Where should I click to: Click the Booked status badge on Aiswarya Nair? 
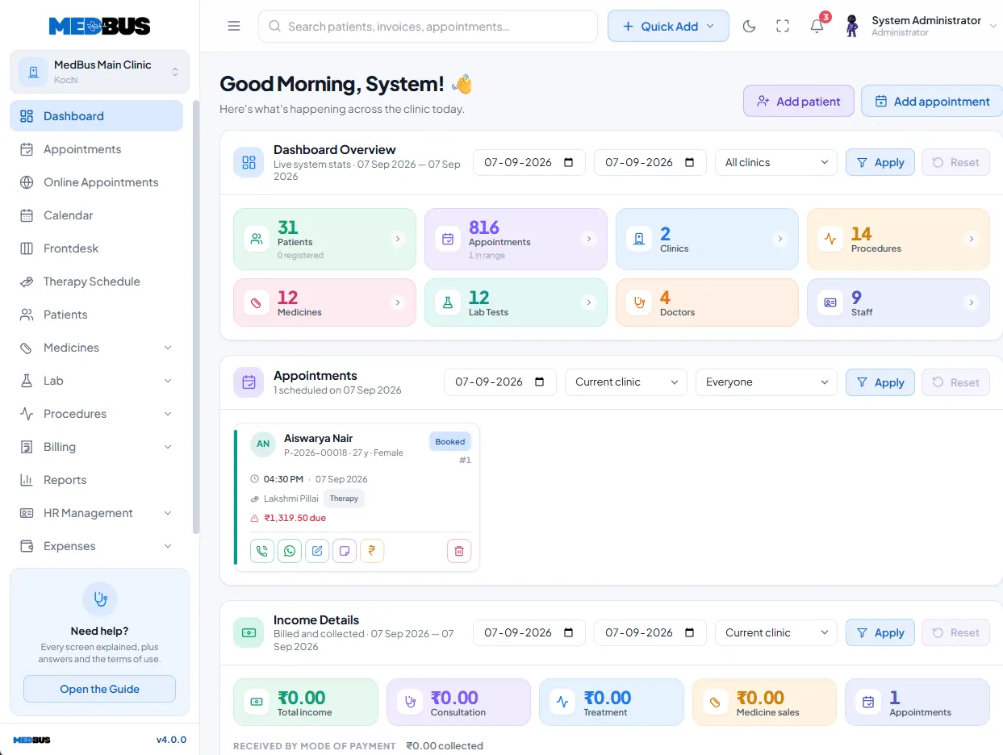tap(450, 441)
